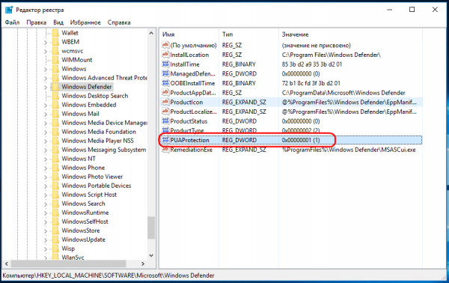The image size is (449, 283).
Task: Click the DWORD icon of ManagedDefen...
Action: click(x=165, y=73)
